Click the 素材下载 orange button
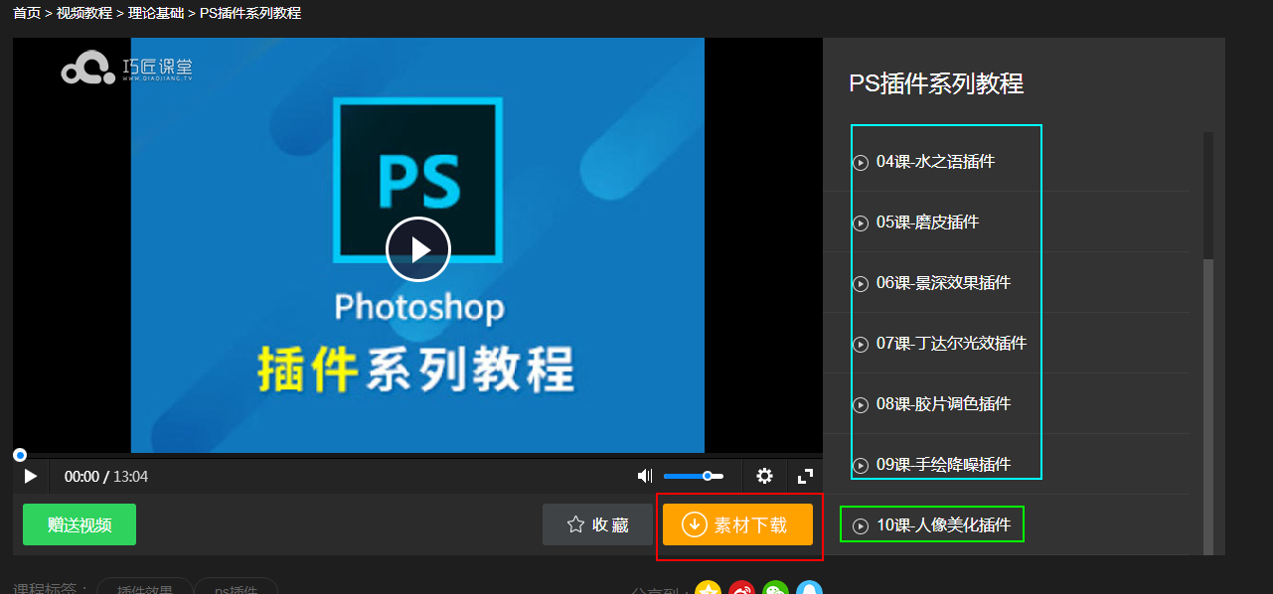Screen dimensions: 1273x594 point(737,524)
